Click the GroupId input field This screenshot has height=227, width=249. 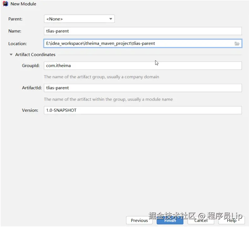(143, 66)
